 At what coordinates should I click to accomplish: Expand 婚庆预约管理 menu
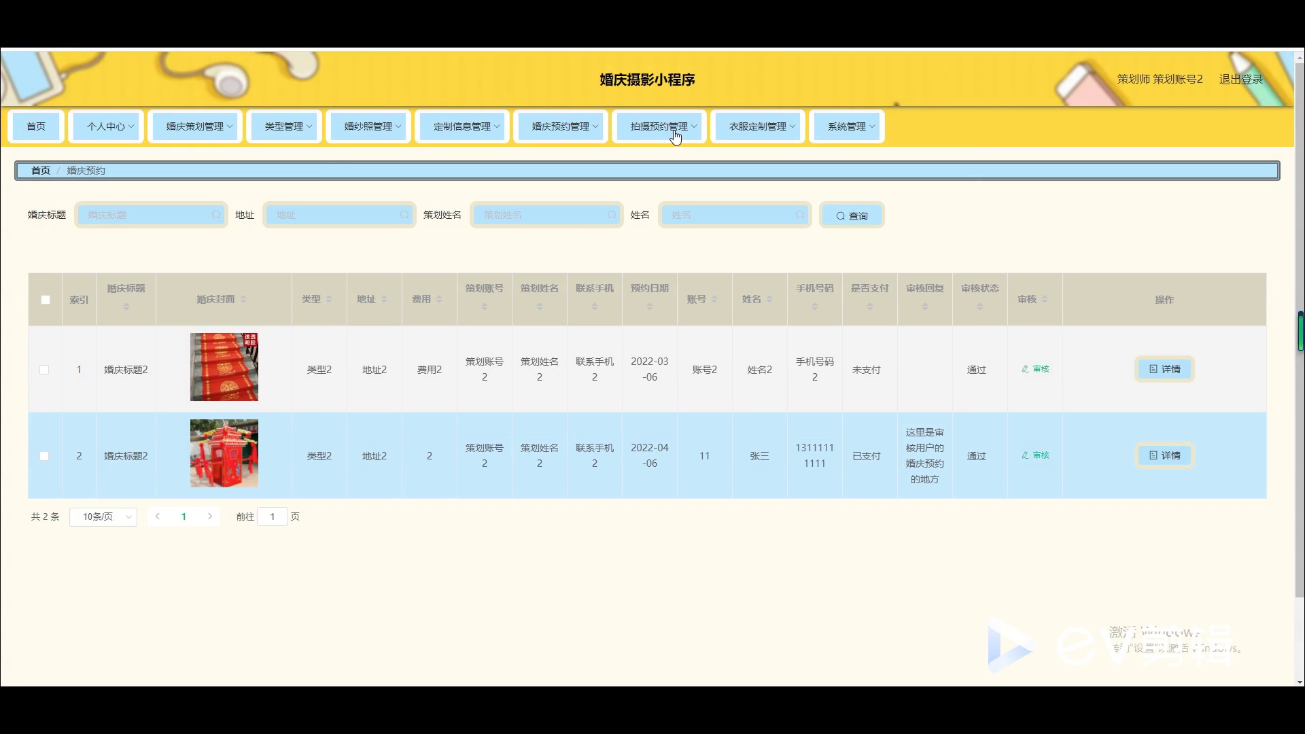coord(561,126)
